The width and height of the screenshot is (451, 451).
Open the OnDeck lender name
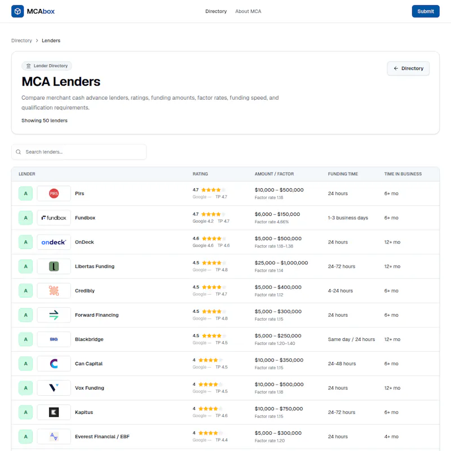pos(84,242)
